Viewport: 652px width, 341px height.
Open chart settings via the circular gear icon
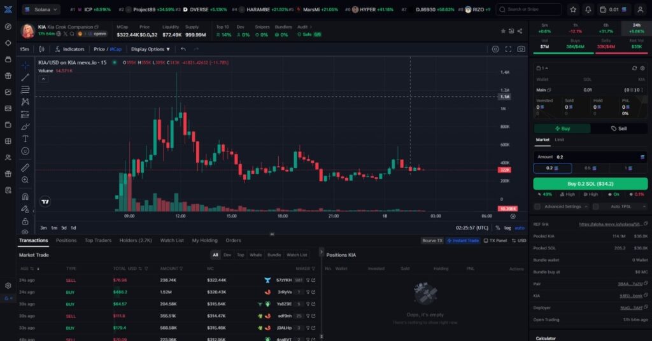click(x=495, y=49)
